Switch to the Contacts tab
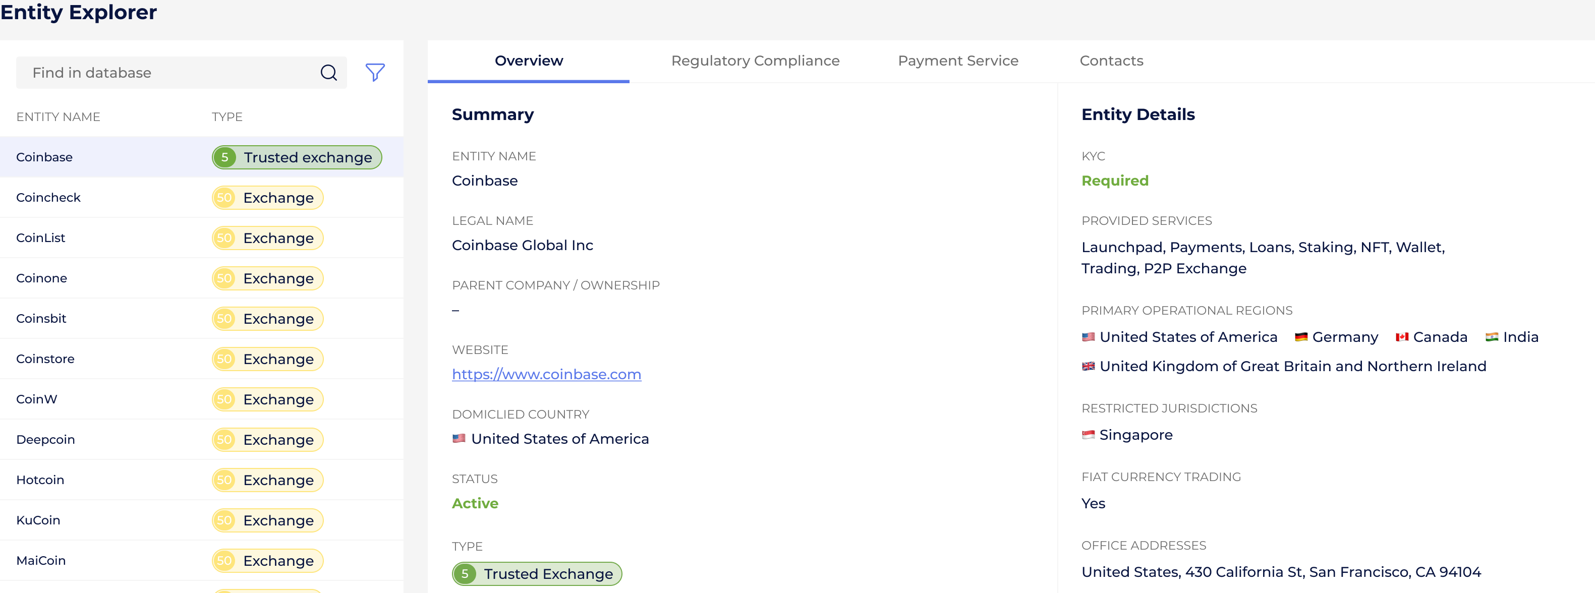This screenshot has height=593, width=1595. 1111,61
